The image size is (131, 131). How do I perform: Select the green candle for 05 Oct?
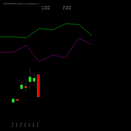(34, 80)
